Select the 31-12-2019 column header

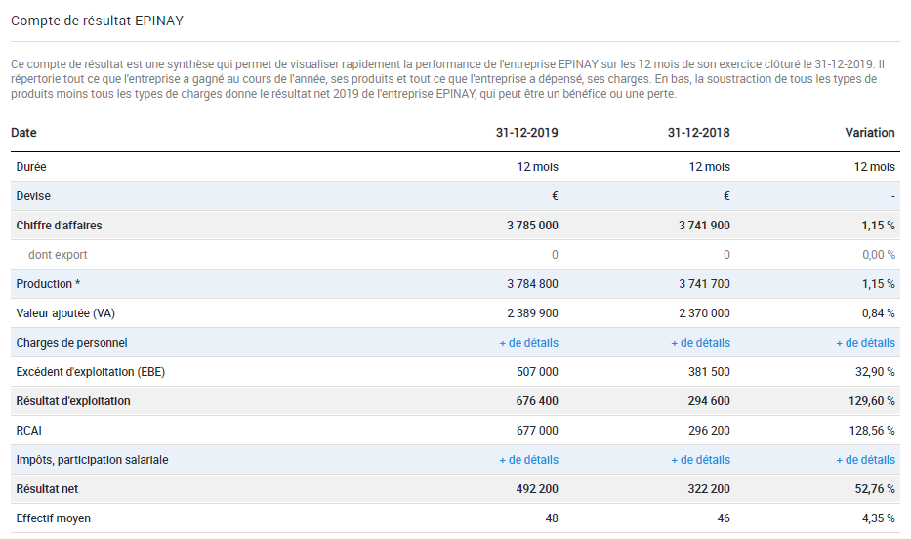point(527,133)
